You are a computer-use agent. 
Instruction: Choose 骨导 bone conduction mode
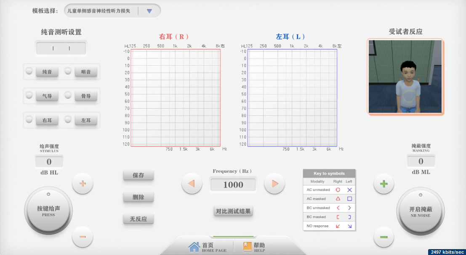click(85, 96)
